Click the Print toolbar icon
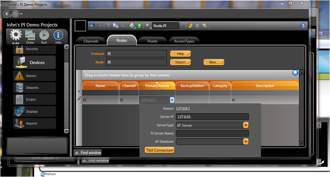Image resolution: width=330 pixels, height=177 pixels. [x=132, y=26]
